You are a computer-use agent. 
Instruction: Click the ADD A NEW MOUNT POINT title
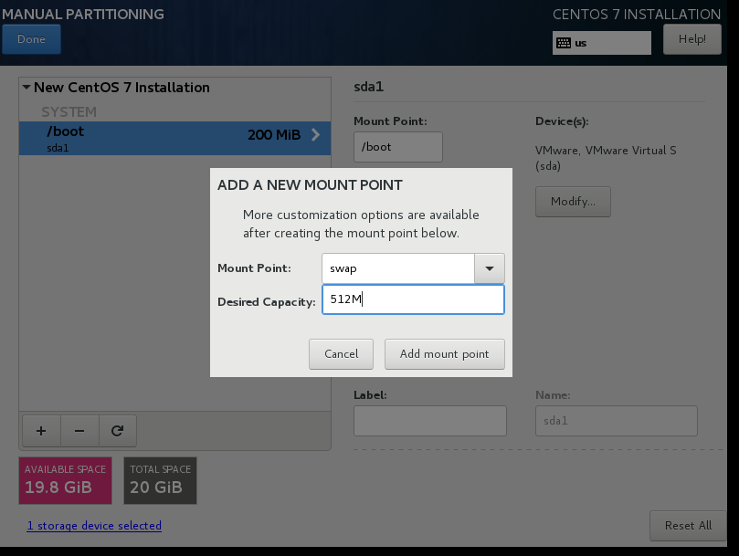pos(310,185)
